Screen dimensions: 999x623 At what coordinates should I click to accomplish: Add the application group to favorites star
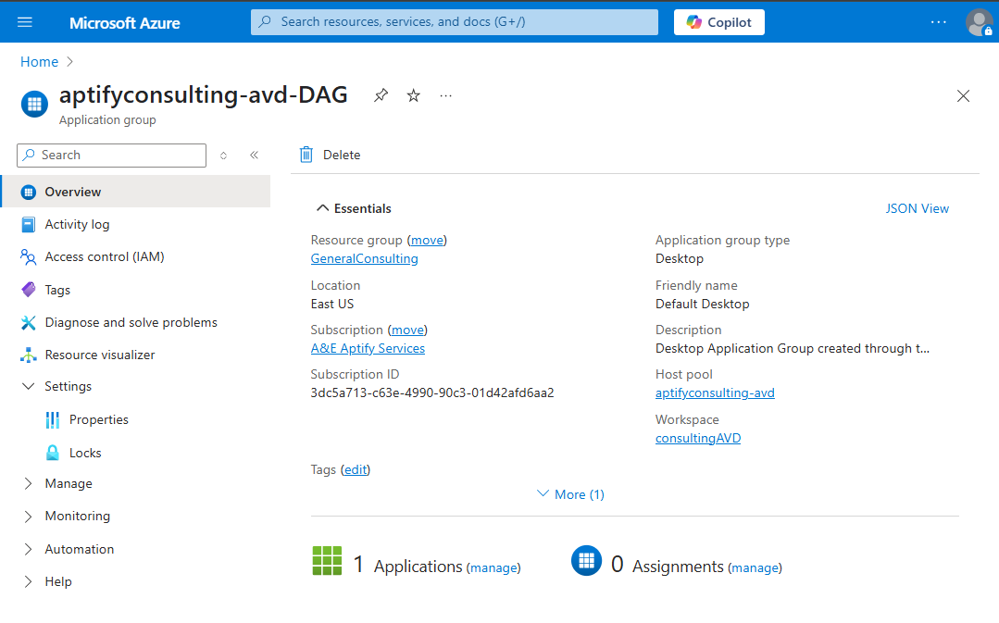414,95
